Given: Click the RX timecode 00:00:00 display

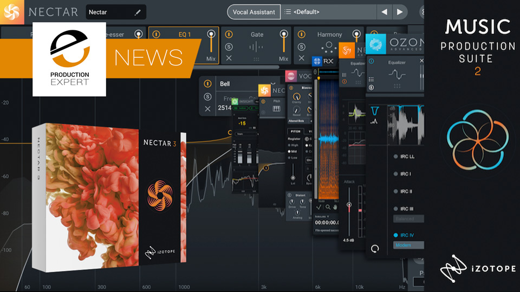Looking at the screenshot, I should point(327,222).
